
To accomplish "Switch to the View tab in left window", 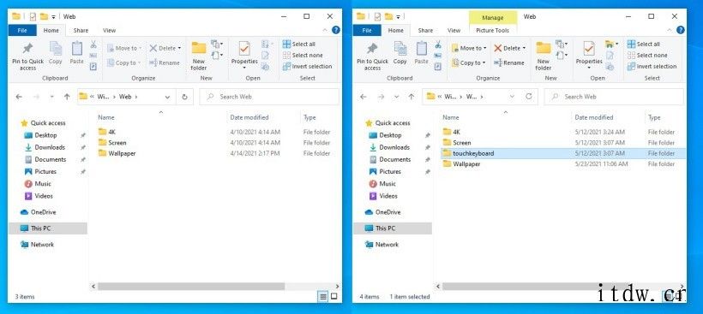I will pyautogui.click(x=110, y=31).
